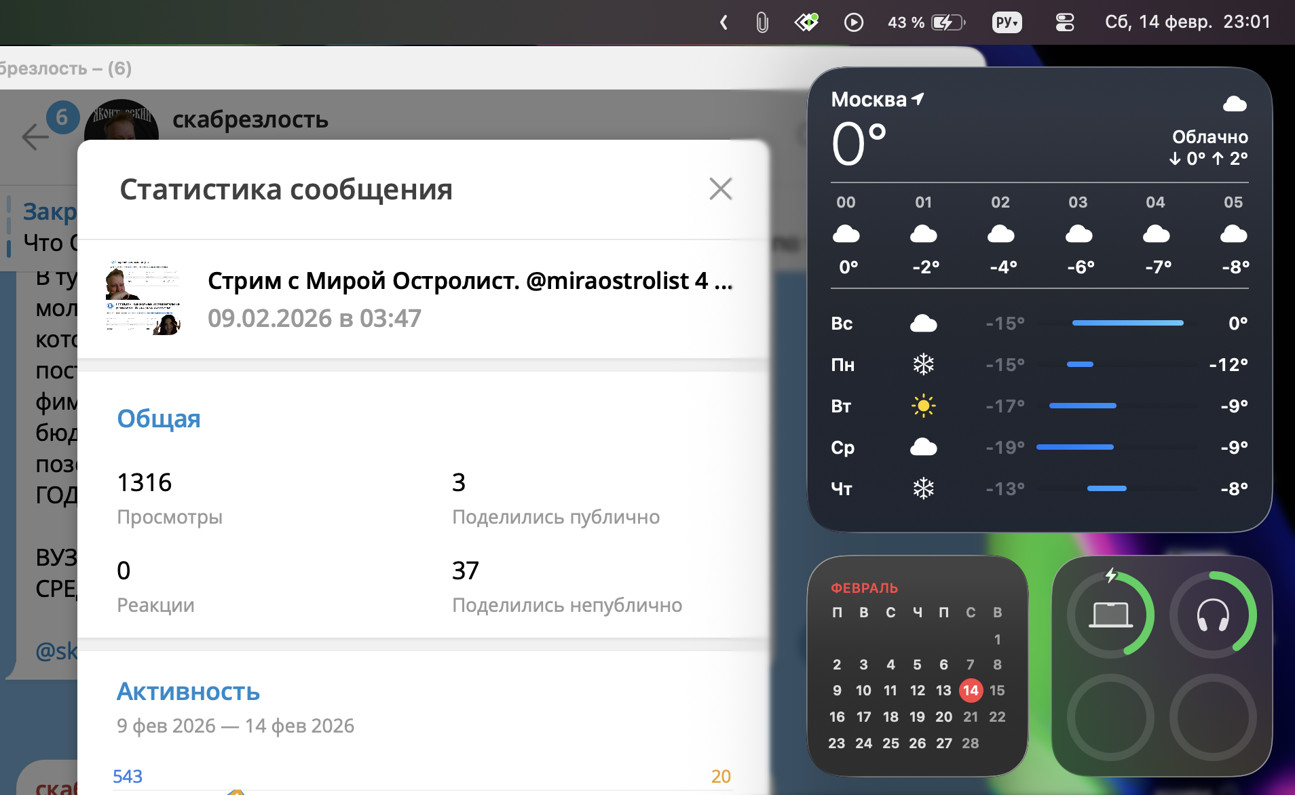Click the Ср temperature range bar
This screenshot has width=1295, height=795.
1074,447
